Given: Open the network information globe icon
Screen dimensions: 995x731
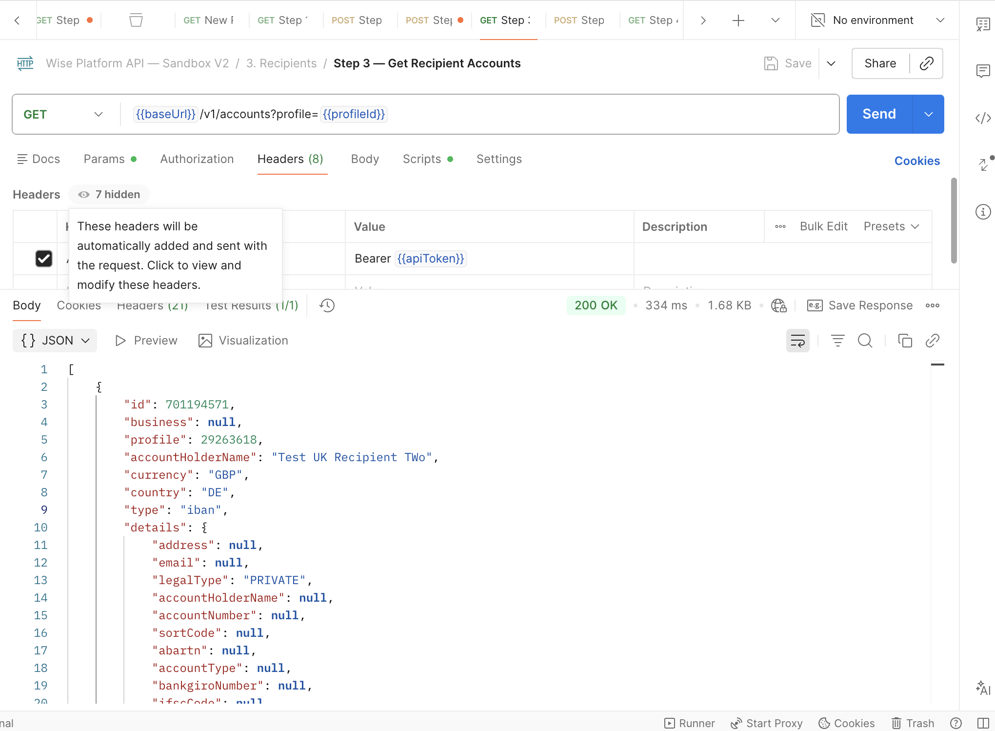Looking at the screenshot, I should (x=779, y=305).
